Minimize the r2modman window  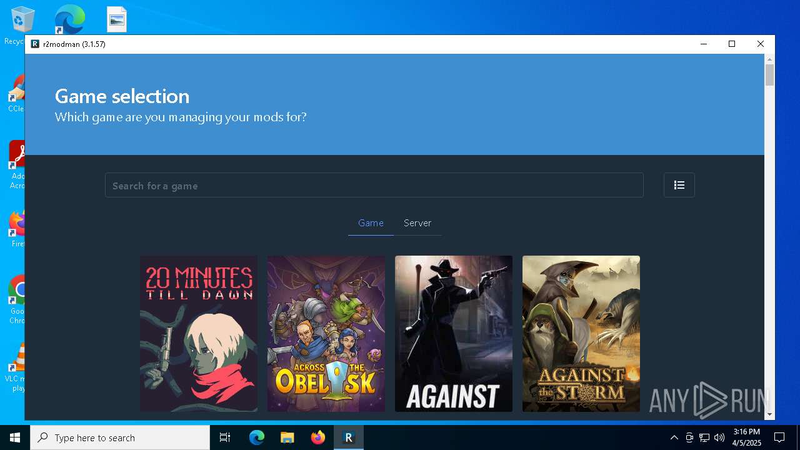coord(703,44)
